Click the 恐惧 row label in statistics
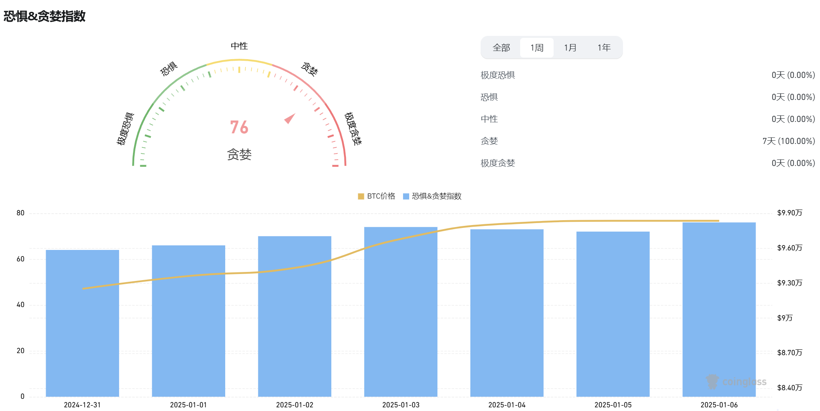This screenshot has width=820, height=411. [489, 97]
